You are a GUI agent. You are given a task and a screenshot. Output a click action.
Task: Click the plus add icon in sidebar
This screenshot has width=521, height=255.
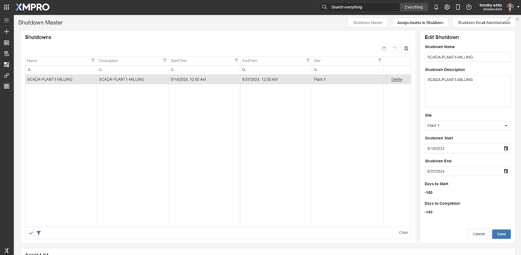(6, 31)
